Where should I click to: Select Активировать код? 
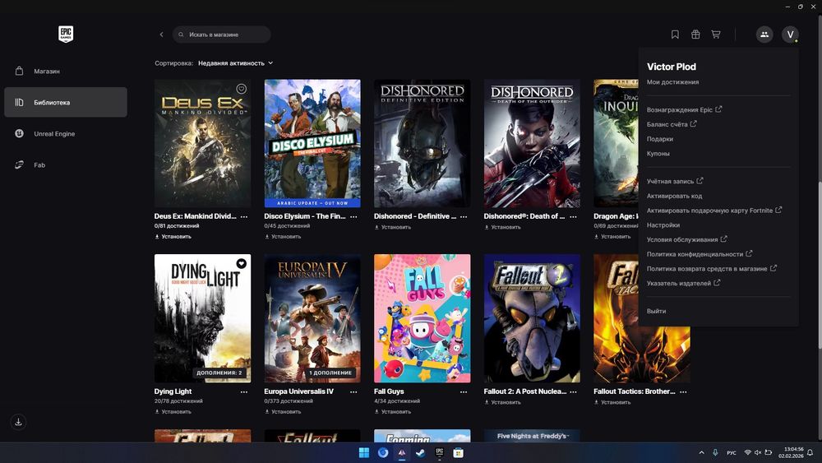pyautogui.click(x=674, y=196)
